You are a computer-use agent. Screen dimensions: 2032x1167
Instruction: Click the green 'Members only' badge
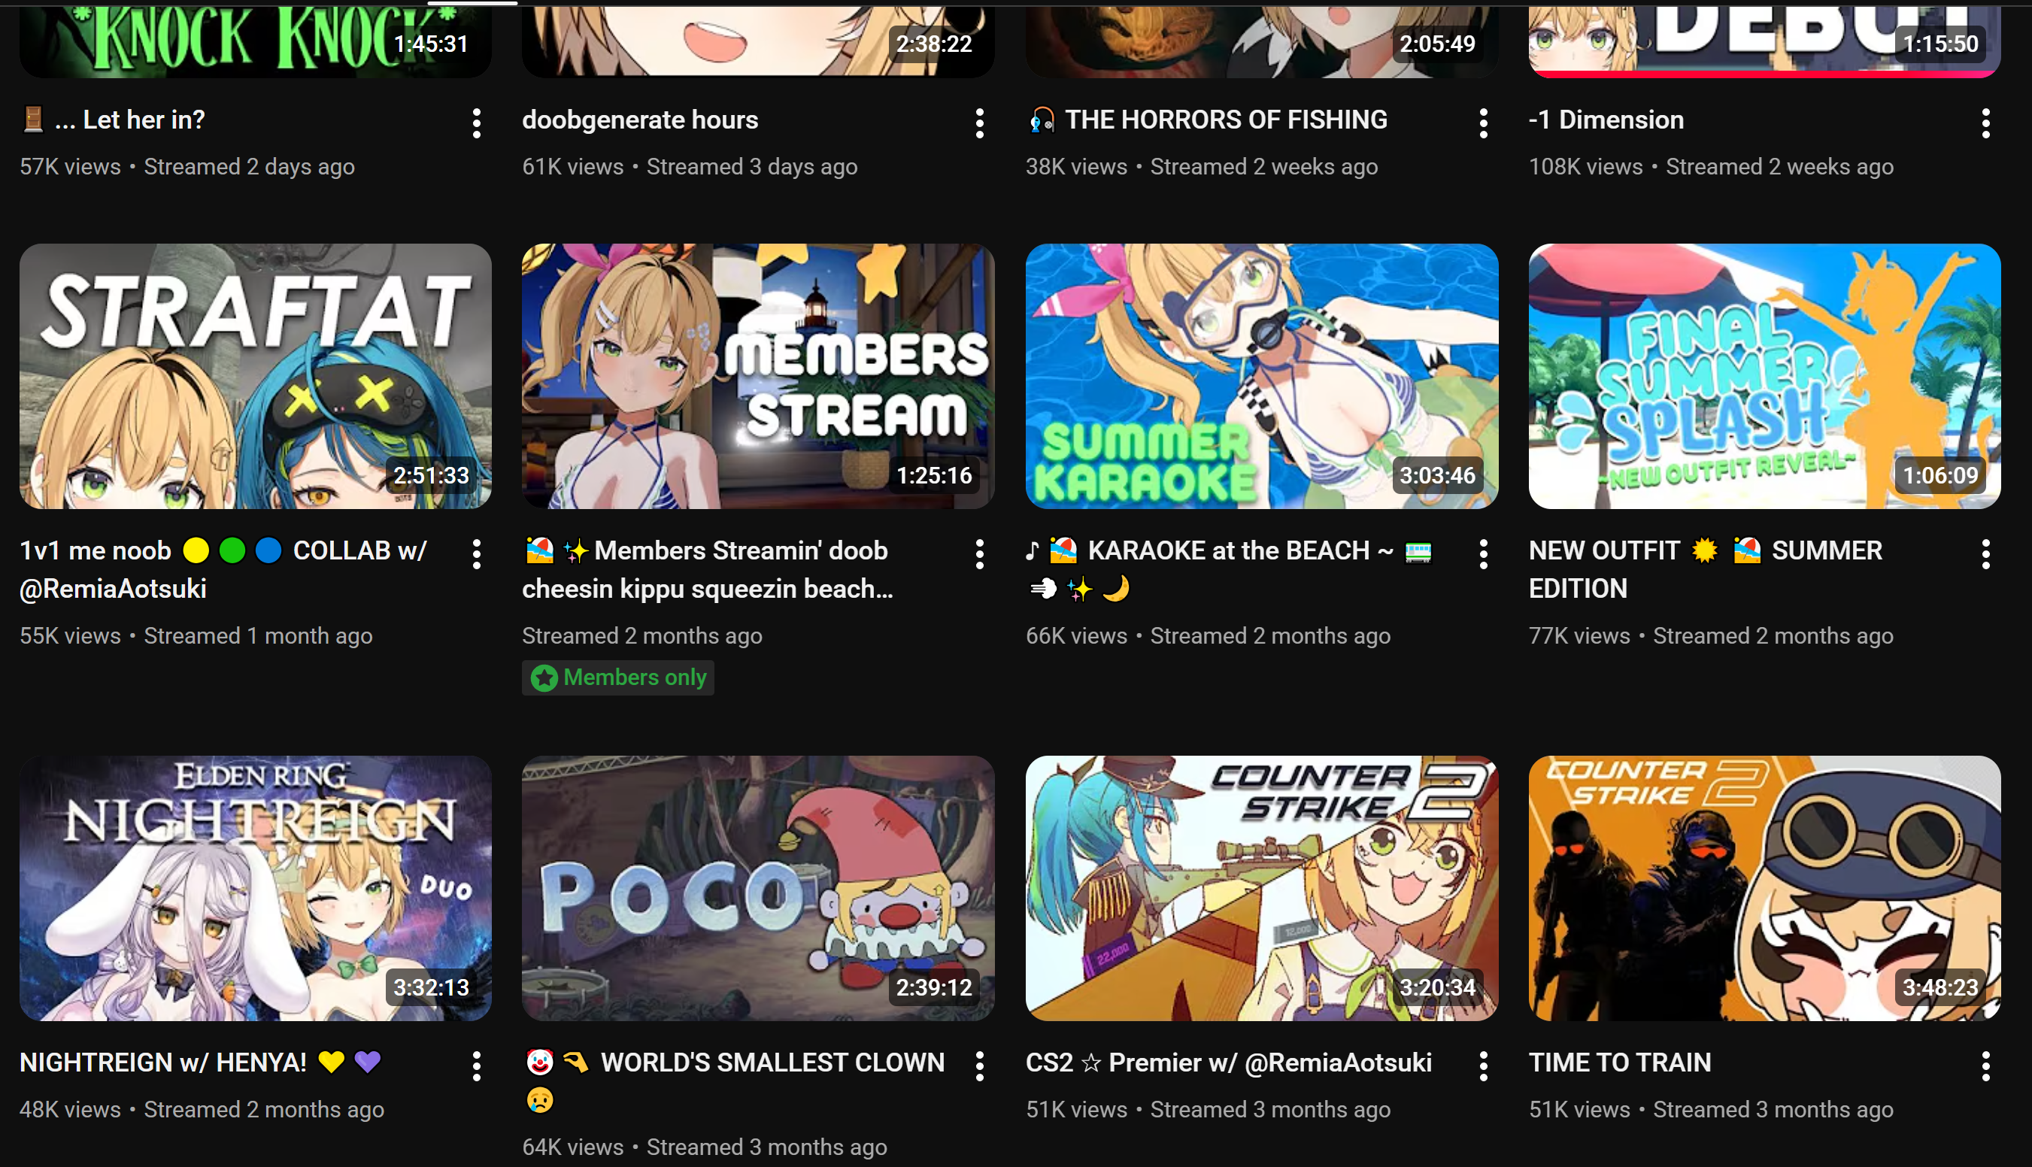618,677
